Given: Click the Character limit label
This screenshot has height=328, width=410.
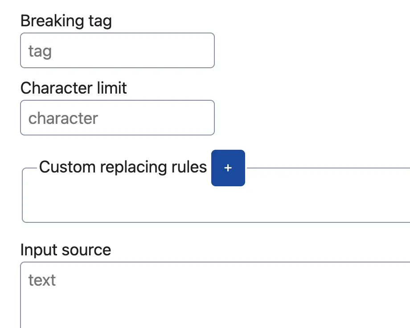Looking at the screenshot, I should [x=74, y=88].
